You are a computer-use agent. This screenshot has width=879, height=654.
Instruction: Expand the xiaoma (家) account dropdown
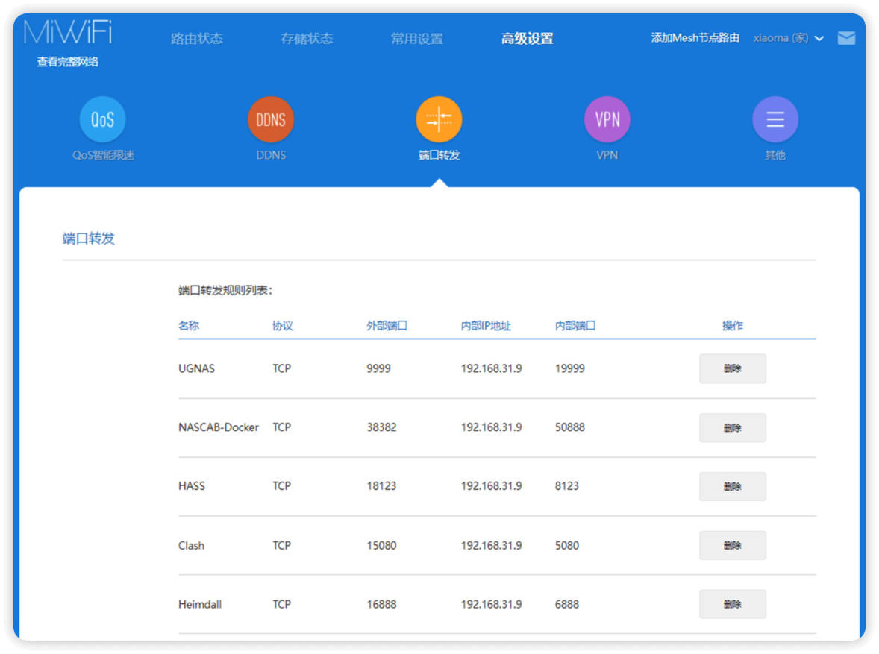(788, 38)
